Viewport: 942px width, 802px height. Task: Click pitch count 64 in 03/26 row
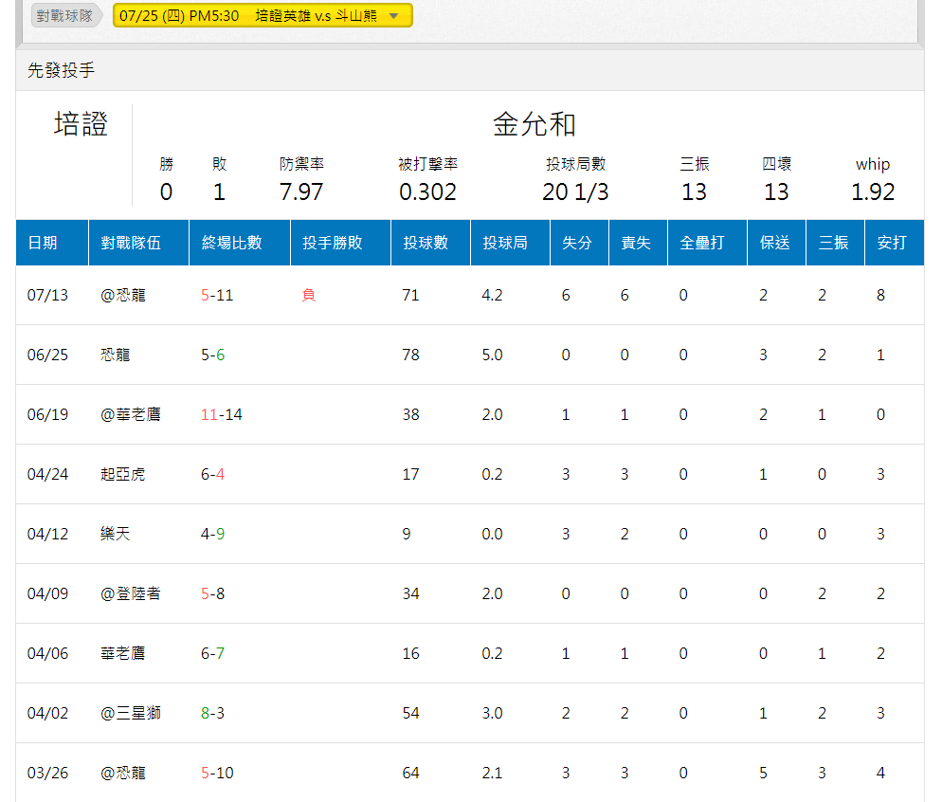pos(411,773)
